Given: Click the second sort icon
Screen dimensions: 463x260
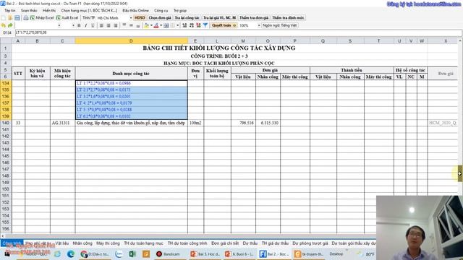Looking at the screenshot, I should tap(192, 26).
